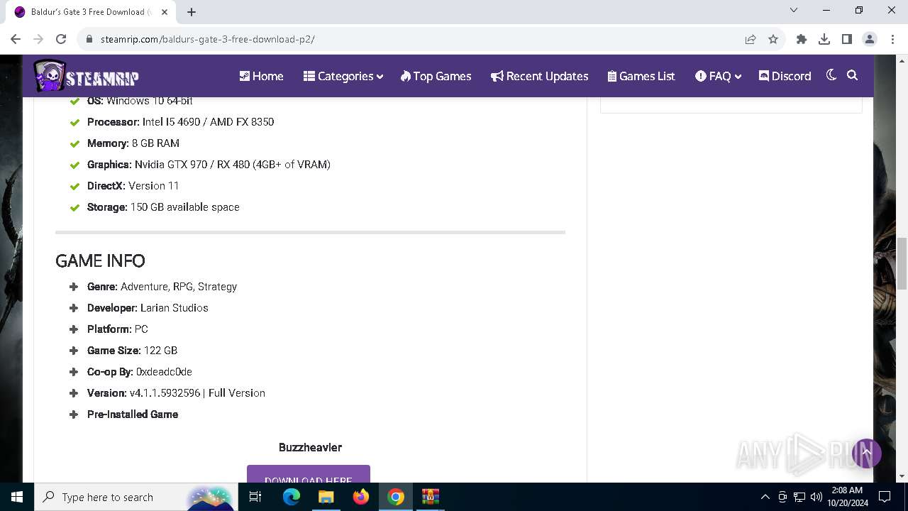908x511 pixels.
Task: Open the volume speaker icon
Action: 816,497
